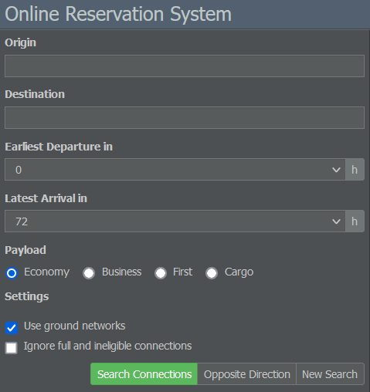Viewport: 370px width, 392px height.
Task: Select the Cargo payload radio button
Action: pos(212,273)
